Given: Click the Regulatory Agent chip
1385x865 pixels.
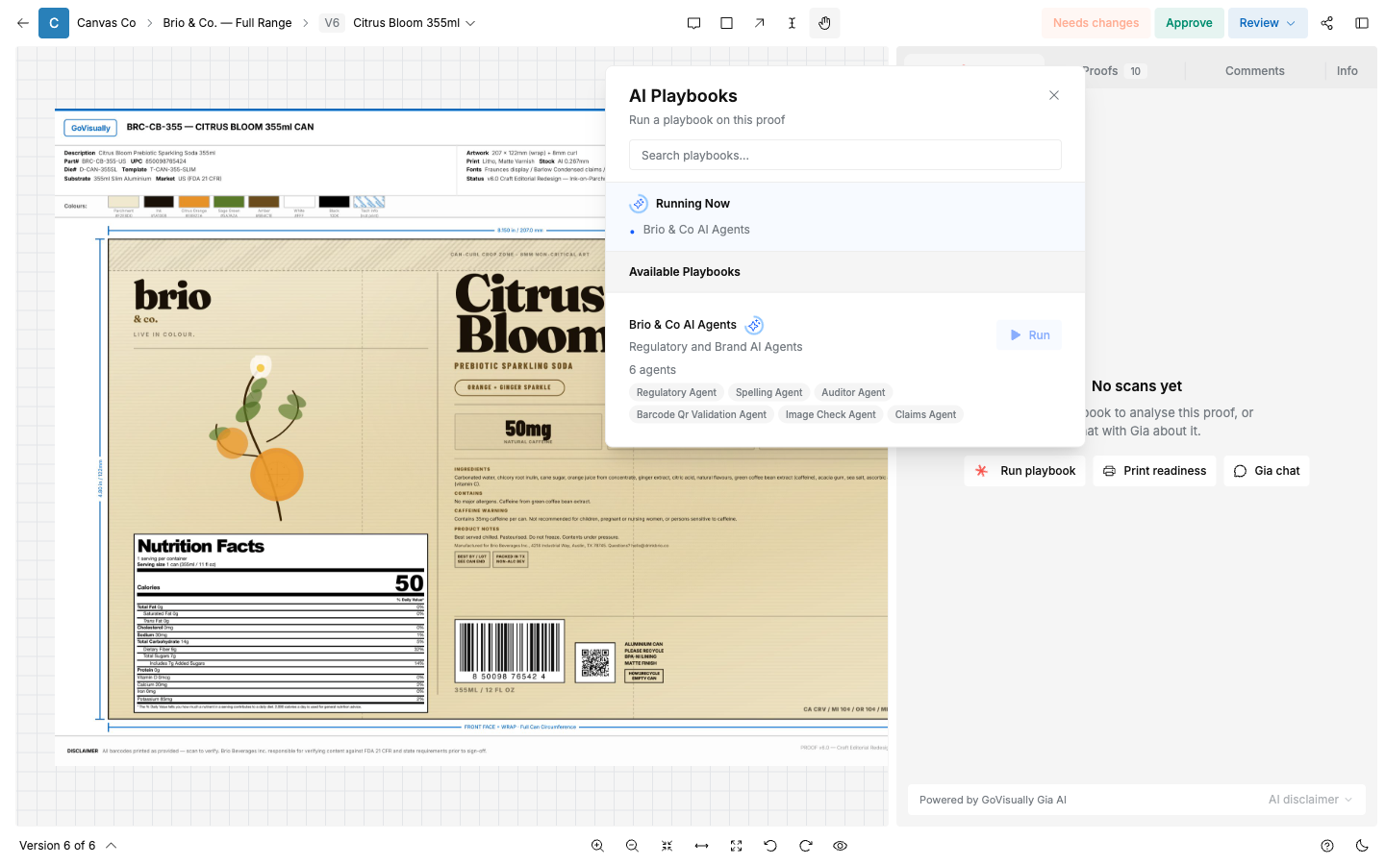Looking at the screenshot, I should click(x=676, y=392).
